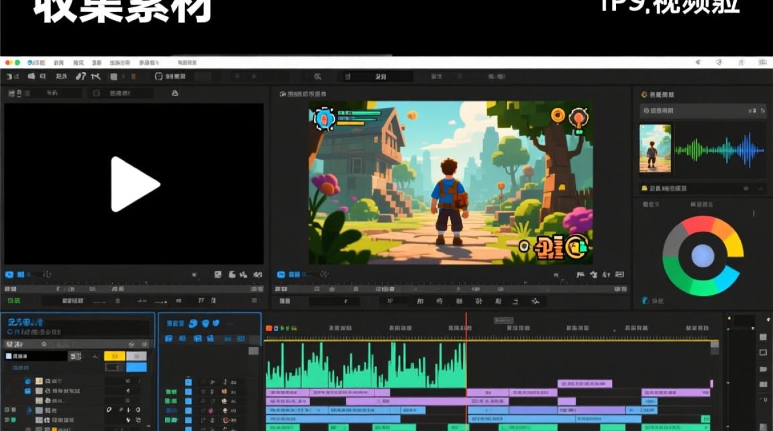This screenshot has width=773, height=431.
Task: Click the lavender center dot of the color wheel
Action: click(703, 256)
